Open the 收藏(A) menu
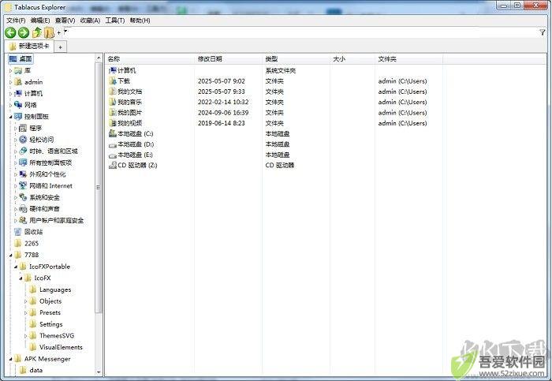Viewport: 552px width, 381px height. 90,21
